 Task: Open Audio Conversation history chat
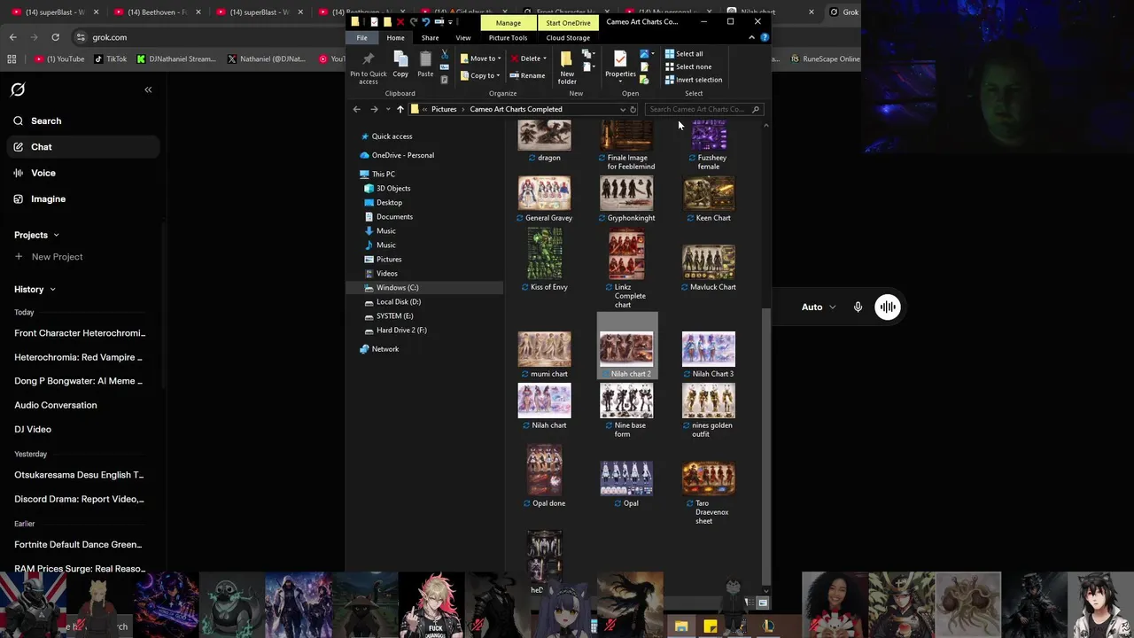[x=55, y=405]
